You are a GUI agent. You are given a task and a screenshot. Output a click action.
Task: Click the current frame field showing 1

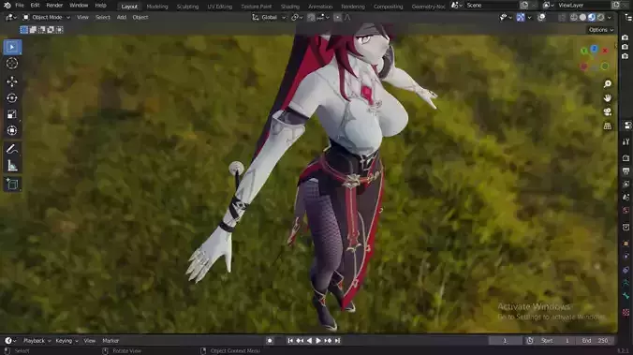tap(505, 340)
